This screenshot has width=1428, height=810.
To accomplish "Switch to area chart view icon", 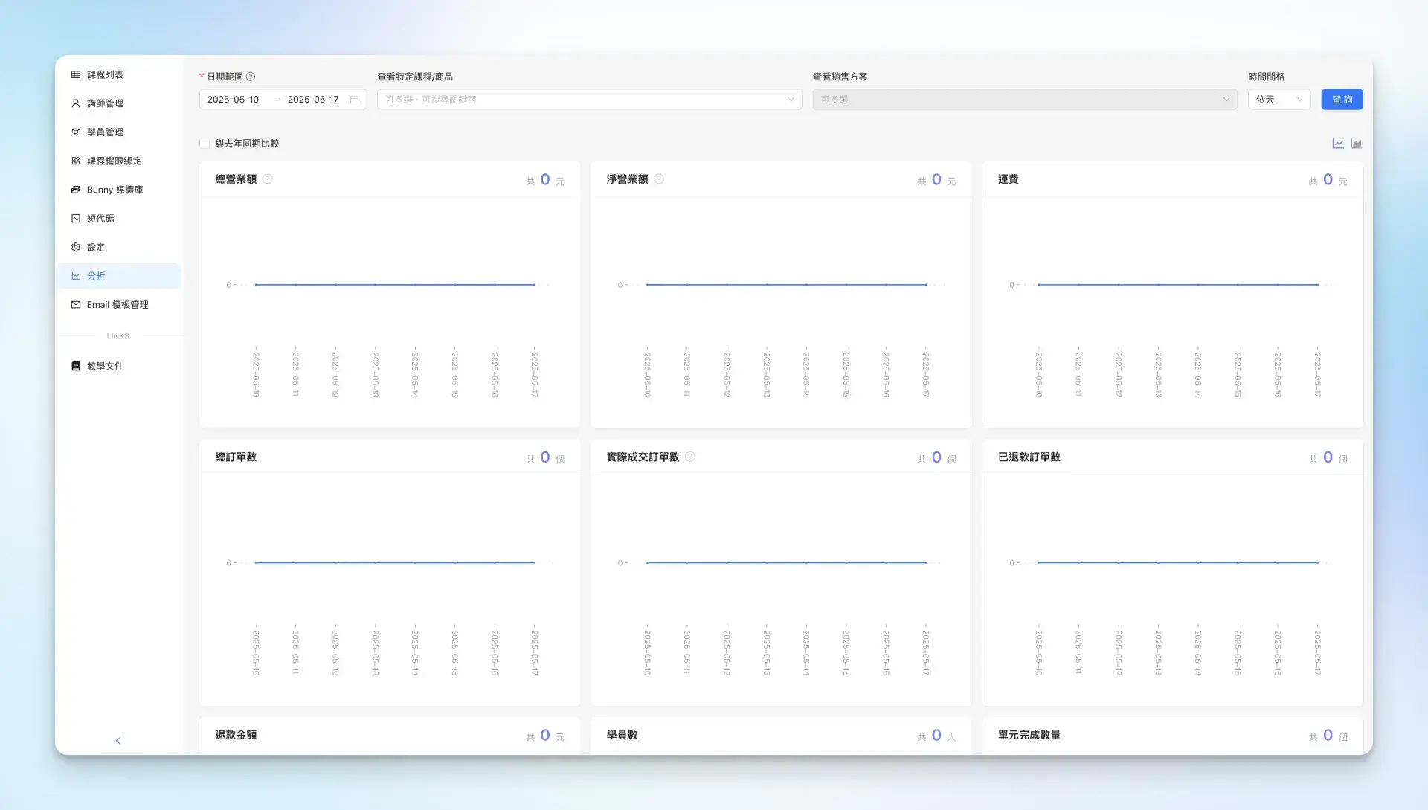I will 1357,144.
